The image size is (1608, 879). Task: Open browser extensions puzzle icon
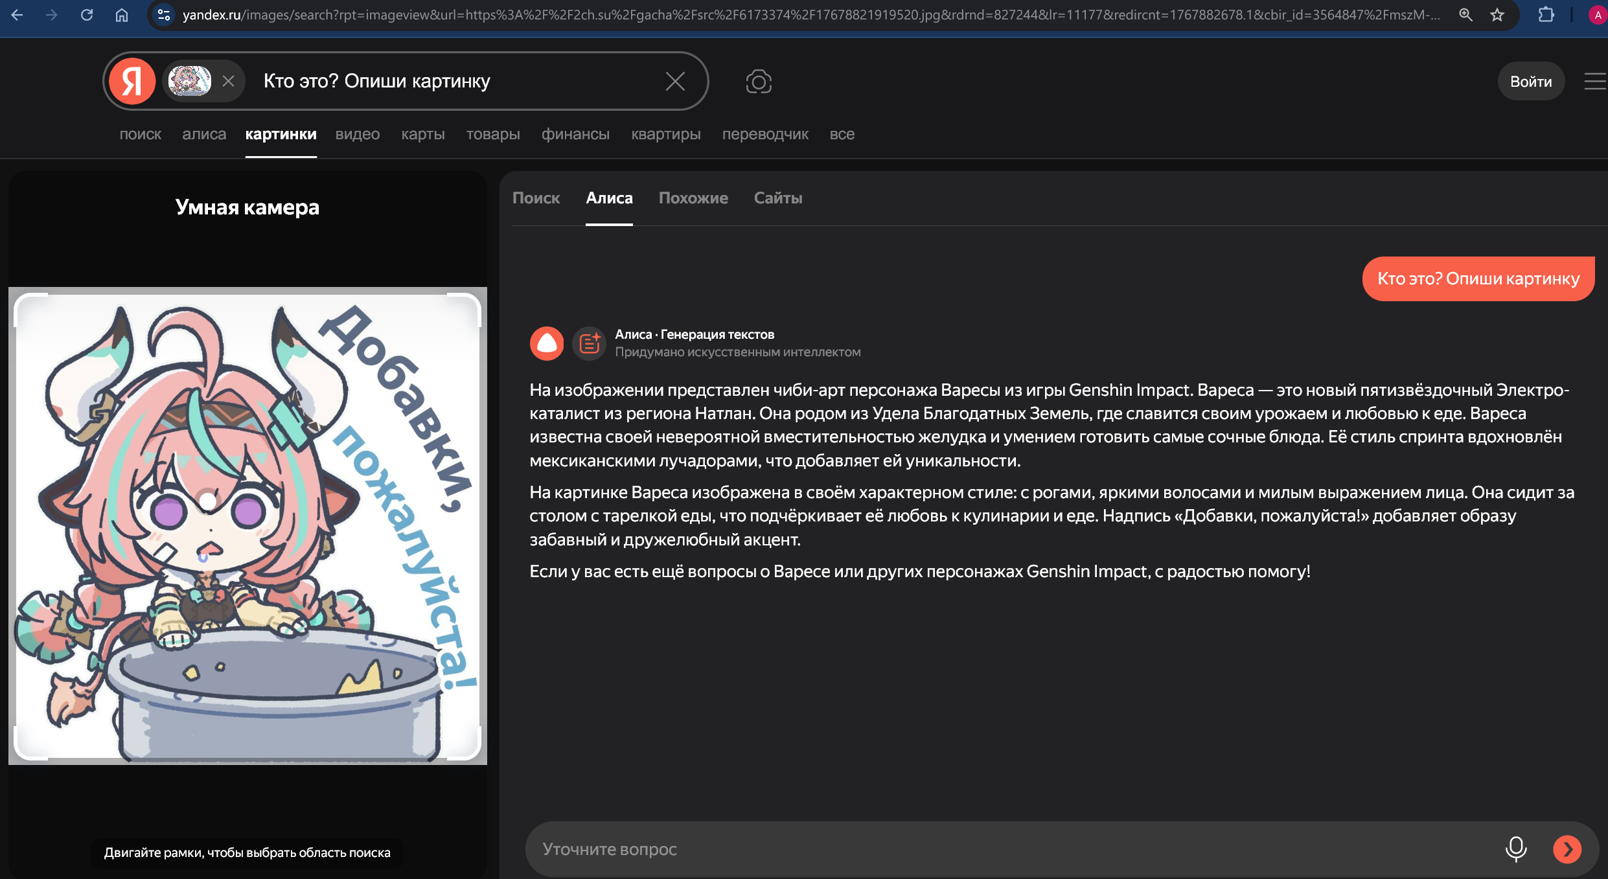(x=1546, y=15)
